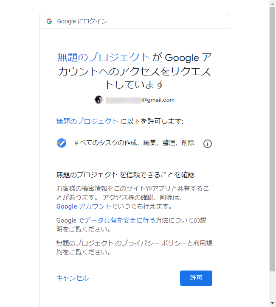276x307 pixels.
Task: Click the @gmail.com account address
Action: (140, 100)
